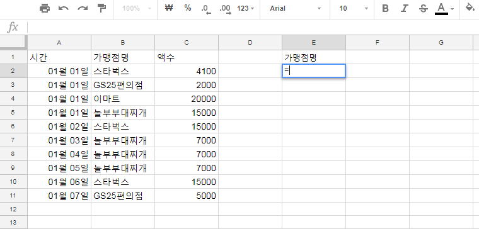
Task: Undo the last action
Action: click(x=64, y=8)
